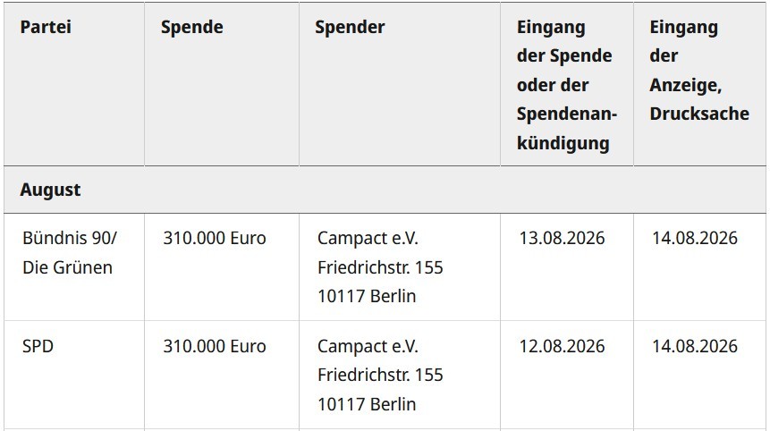Select the August month row
The height and width of the screenshot is (431, 770).
click(385, 190)
